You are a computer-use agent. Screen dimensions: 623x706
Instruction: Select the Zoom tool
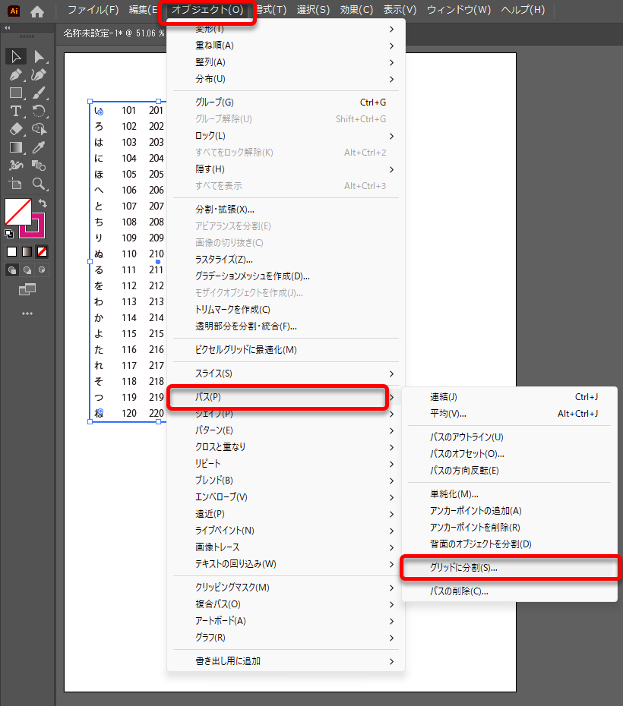[x=39, y=184]
